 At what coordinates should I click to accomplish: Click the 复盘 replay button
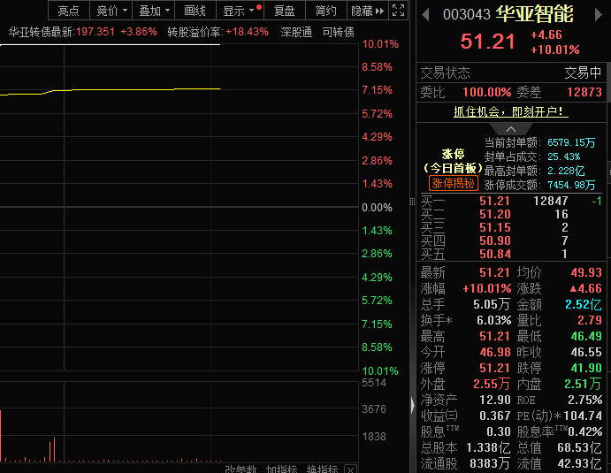coord(284,11)
